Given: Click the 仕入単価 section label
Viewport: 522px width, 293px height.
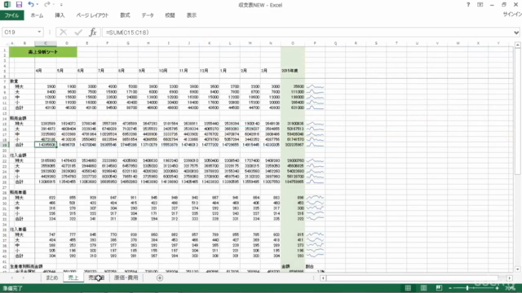Looking at the screenshot, I should coord(18,230).
